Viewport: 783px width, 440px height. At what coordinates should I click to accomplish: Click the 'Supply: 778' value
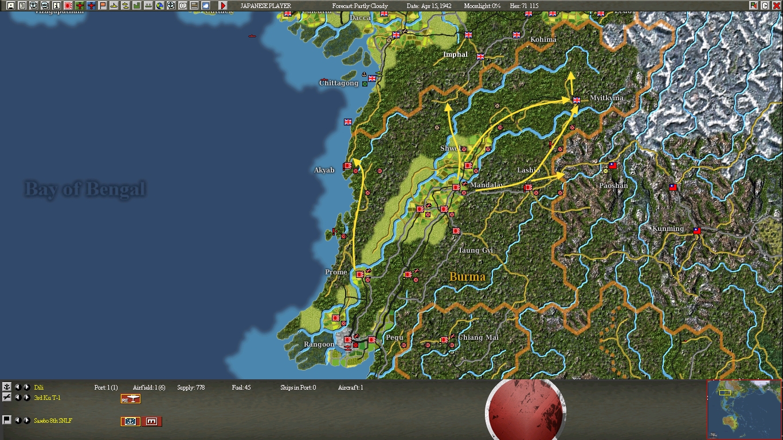tap(191, 388)
